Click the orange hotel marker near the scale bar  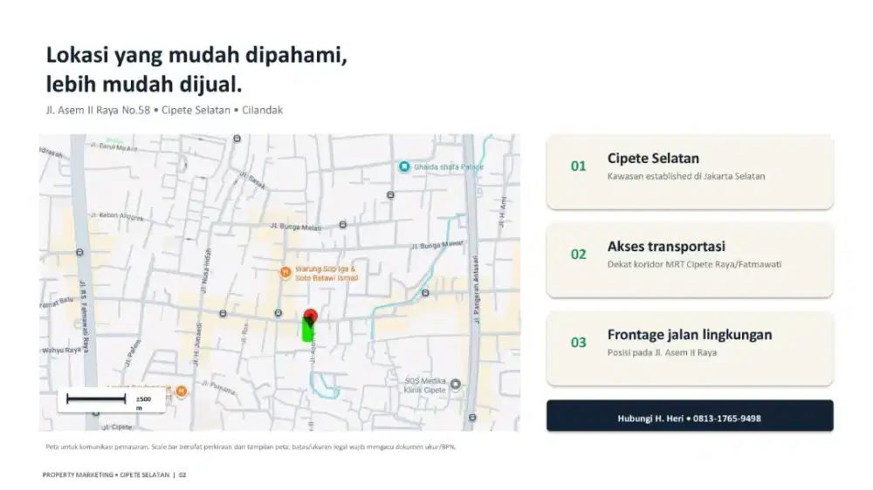coord(181,391)
